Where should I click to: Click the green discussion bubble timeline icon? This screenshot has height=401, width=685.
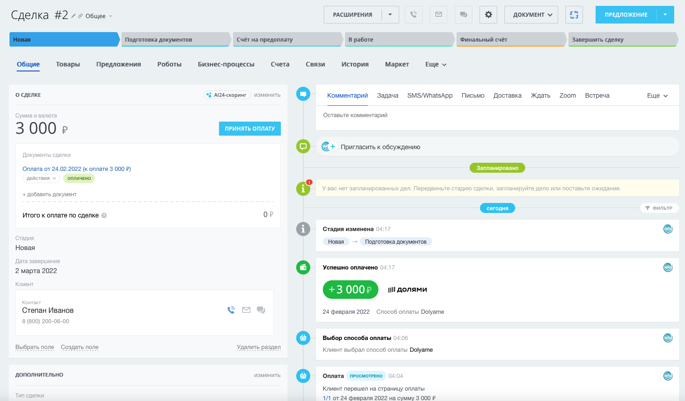303,146
